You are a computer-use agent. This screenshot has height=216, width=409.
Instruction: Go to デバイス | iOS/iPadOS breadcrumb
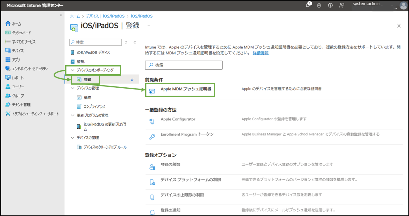point(105,16)
